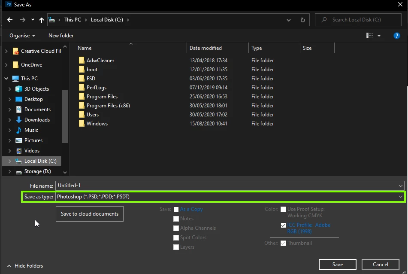
Task: Toggle the As a Copy checkbox
Action: coord(176,210)
